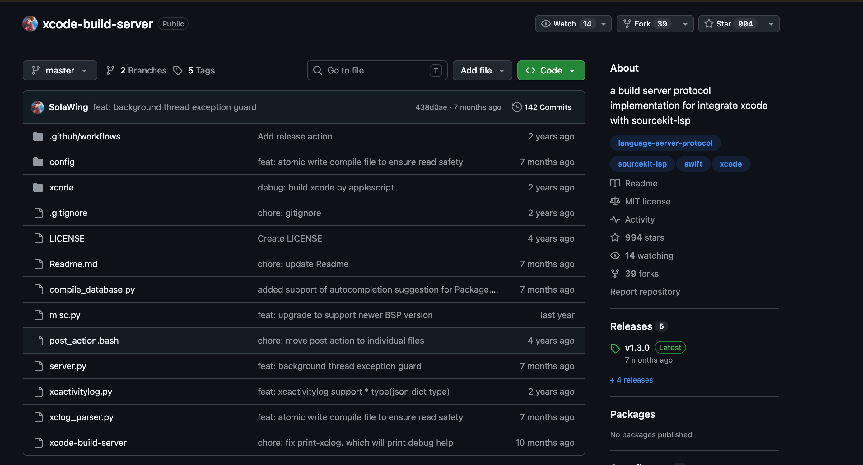Open commit 'chore: move post action to individual files'

tap(341, 340)
